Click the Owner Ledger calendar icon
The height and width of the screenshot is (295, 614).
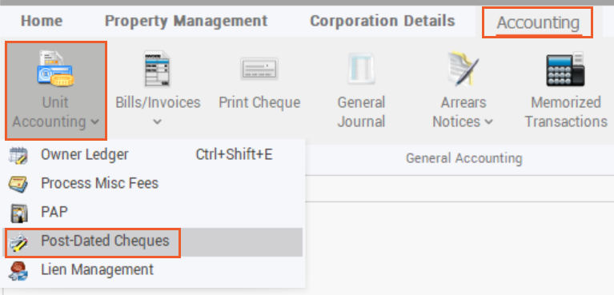click(x=18, y=155)
